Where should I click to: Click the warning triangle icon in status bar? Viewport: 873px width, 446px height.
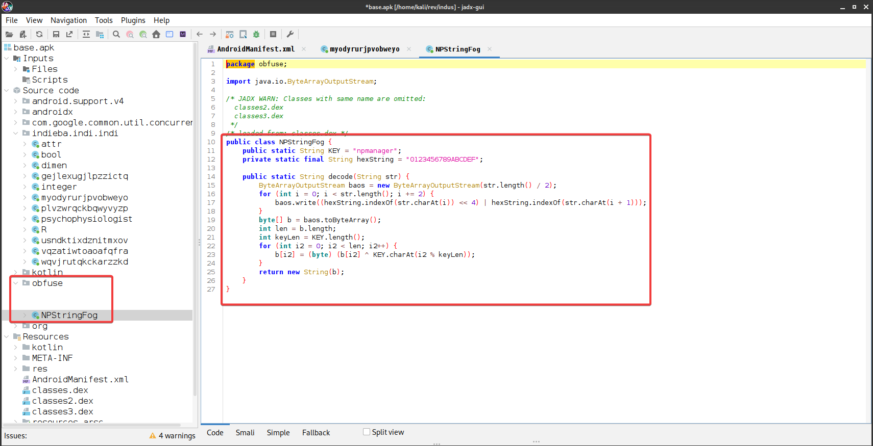(153, 436)
